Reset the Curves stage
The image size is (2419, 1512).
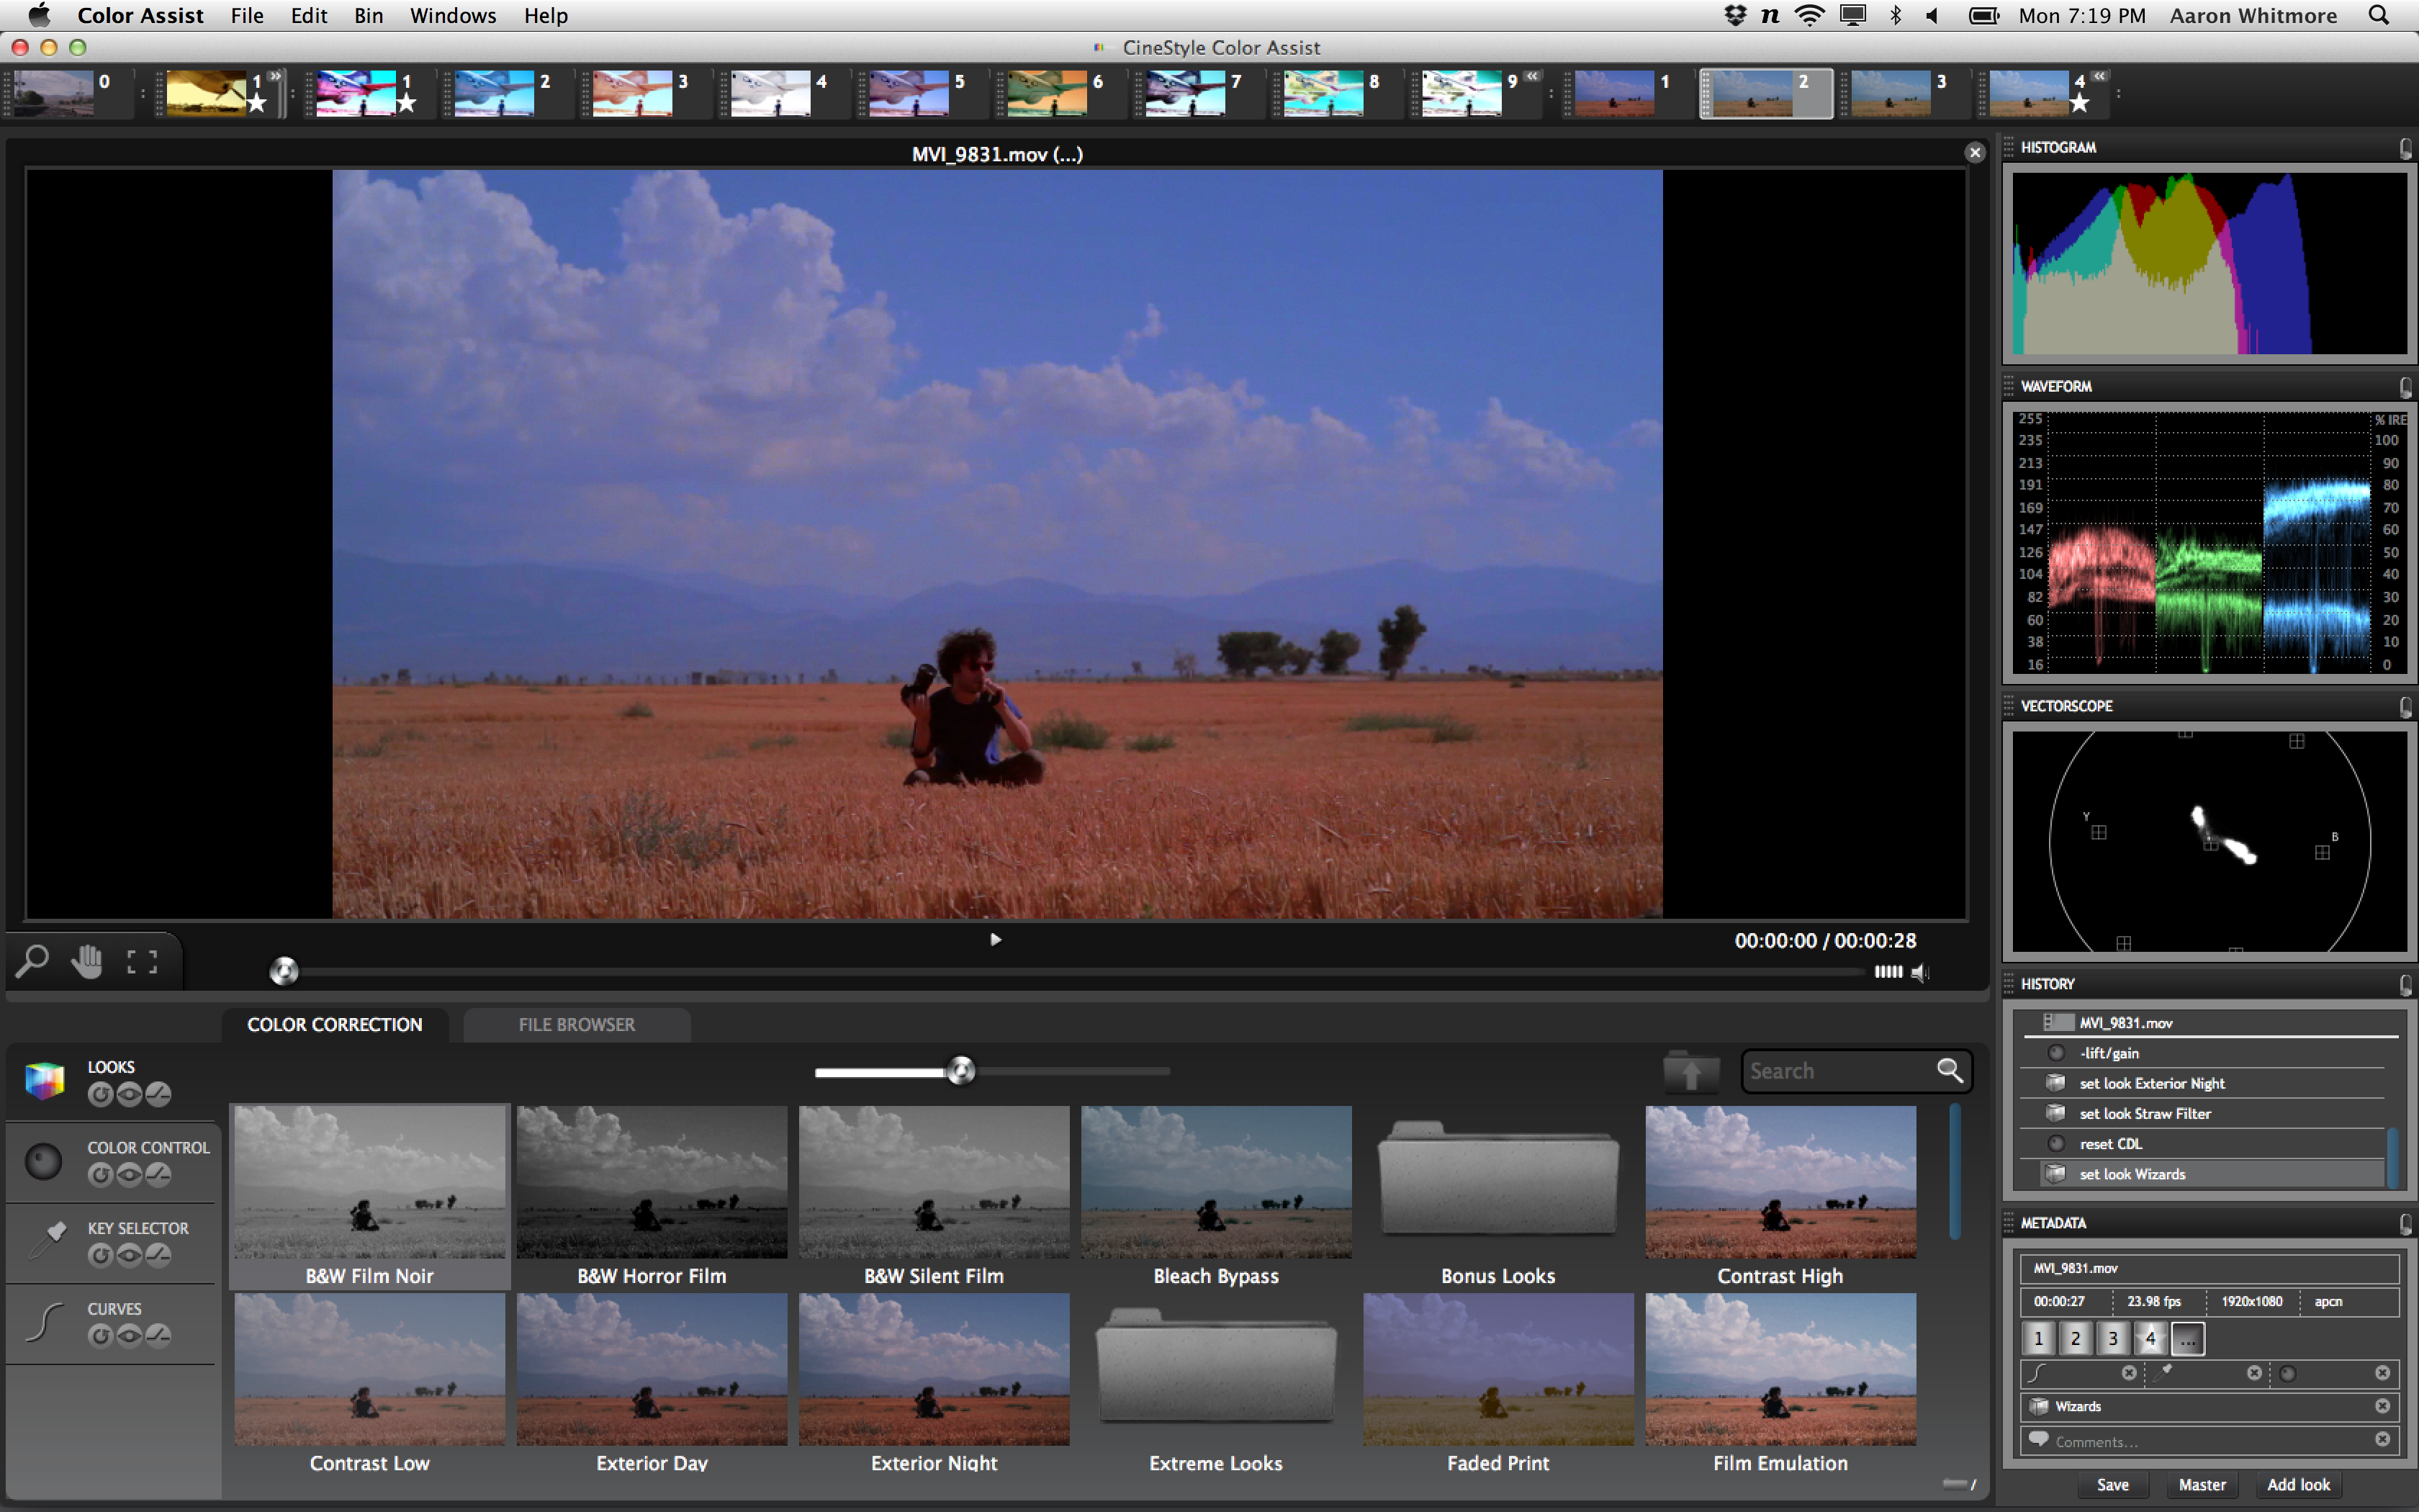100,1336
